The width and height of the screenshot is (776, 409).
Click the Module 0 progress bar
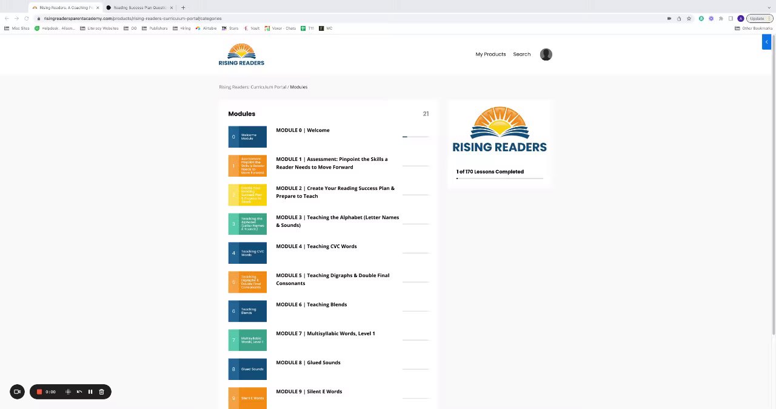tap(415, 137)
